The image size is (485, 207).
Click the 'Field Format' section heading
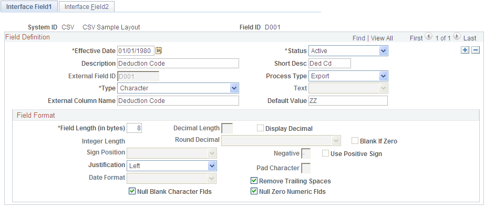coord(36,116)
